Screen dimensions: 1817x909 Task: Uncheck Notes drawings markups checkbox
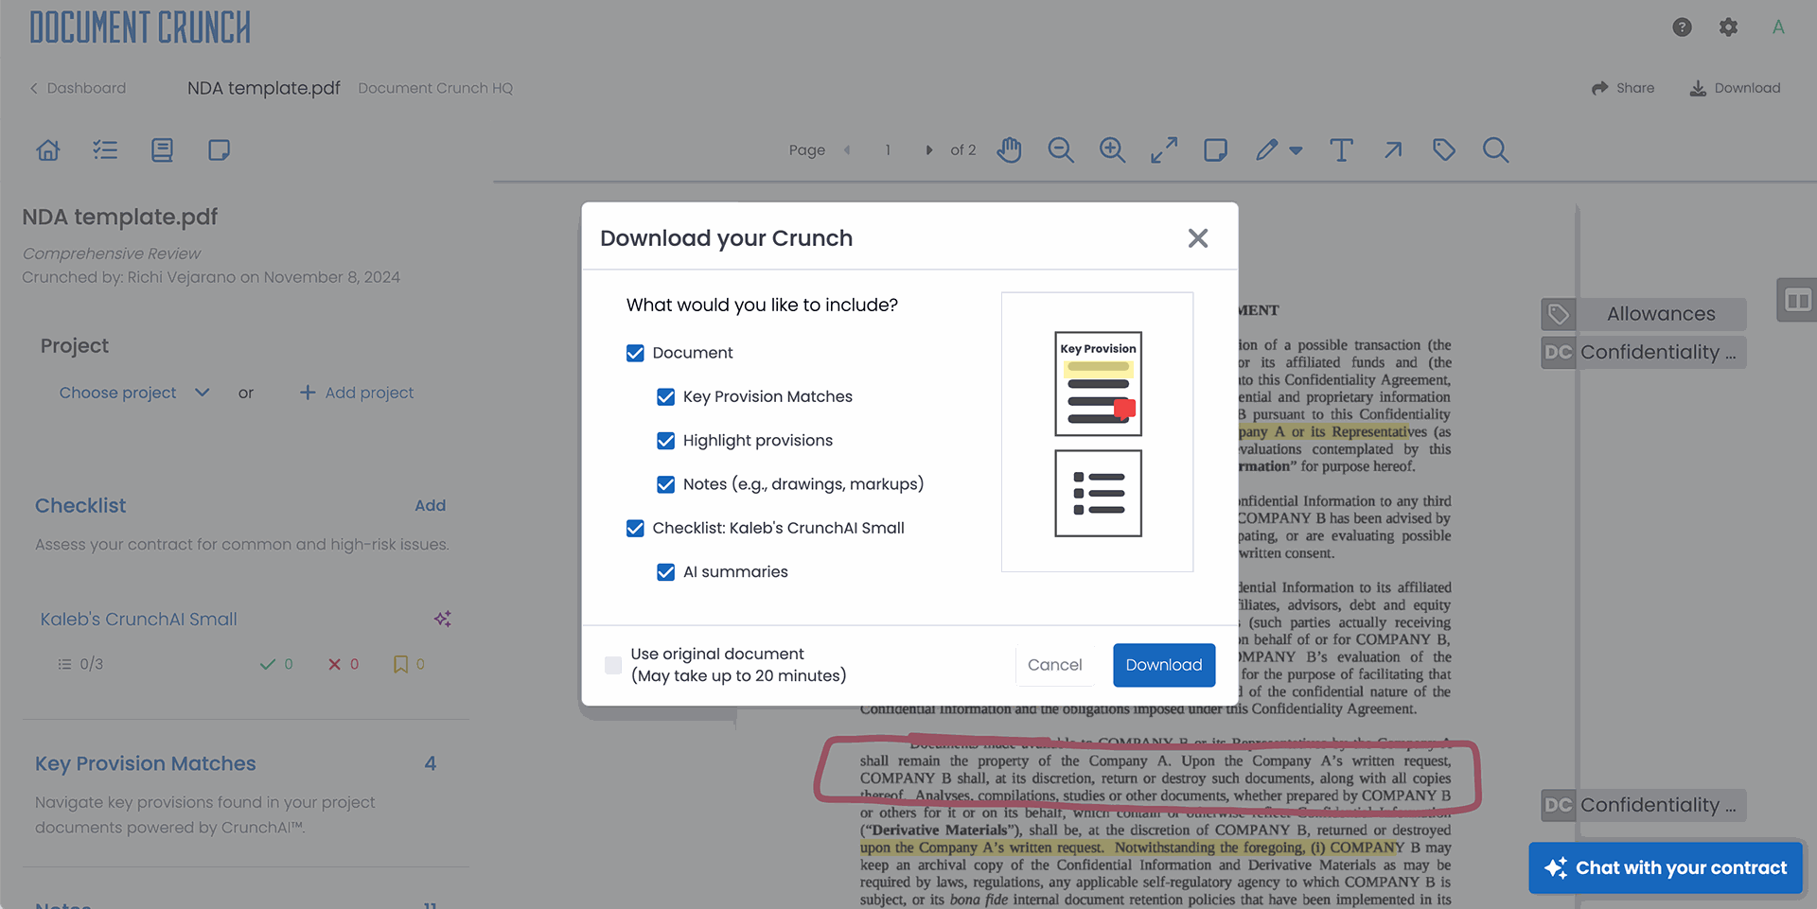(x=666, y=484)
